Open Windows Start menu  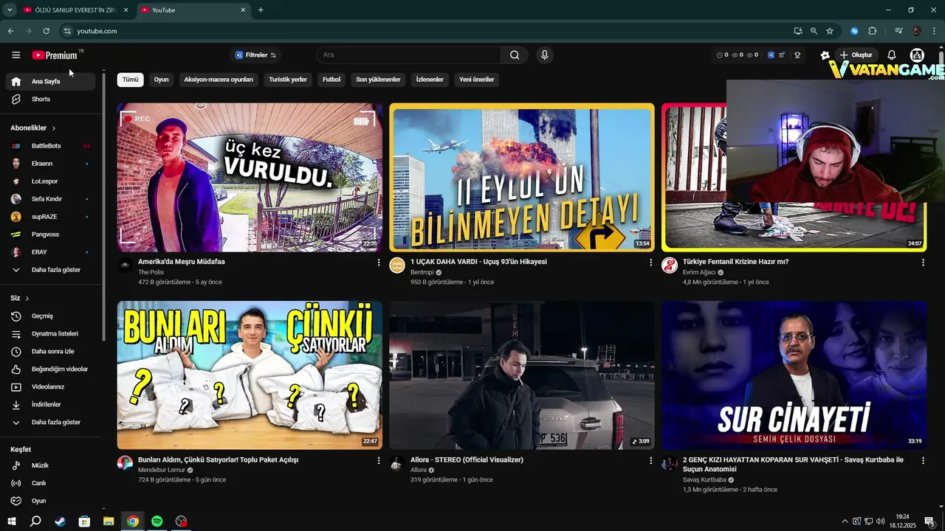[12, 521]
